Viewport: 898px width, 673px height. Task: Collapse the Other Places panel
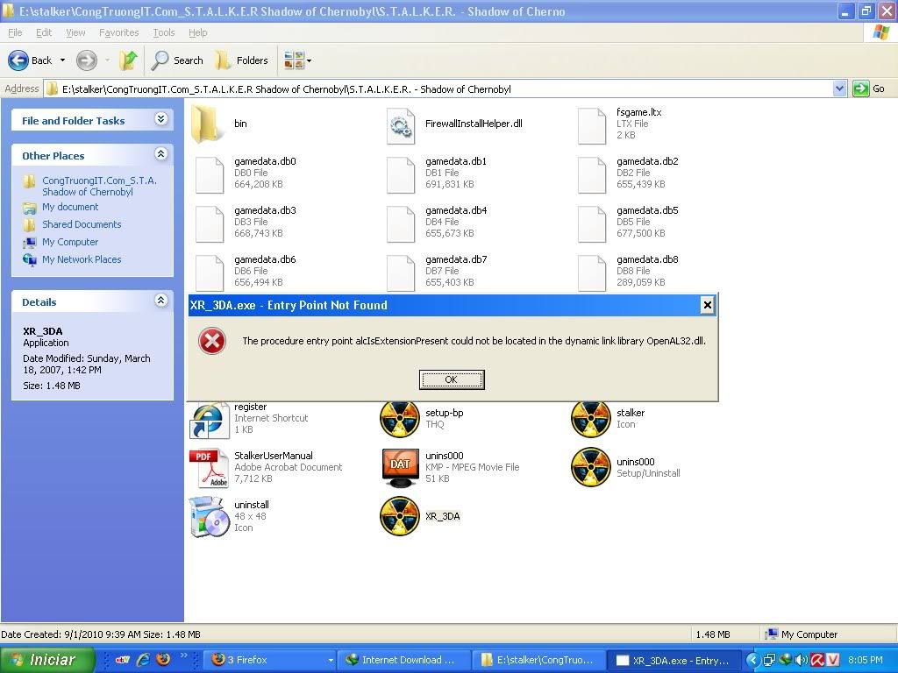click(x=161, y=153)
